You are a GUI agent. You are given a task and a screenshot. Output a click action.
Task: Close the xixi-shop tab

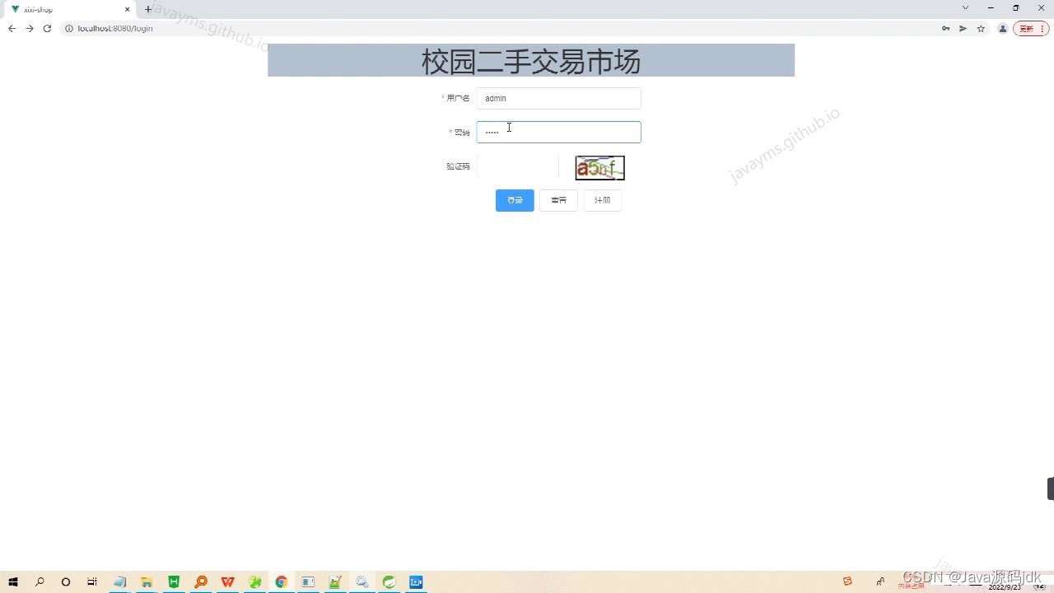pos(127,9)
